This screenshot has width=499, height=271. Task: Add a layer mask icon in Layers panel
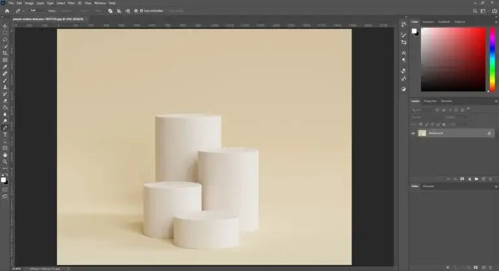tap(462, 179)
